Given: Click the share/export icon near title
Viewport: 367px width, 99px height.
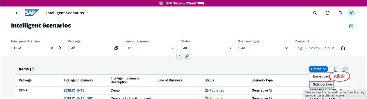Looking at the screenshot, I should pos(351,26).
